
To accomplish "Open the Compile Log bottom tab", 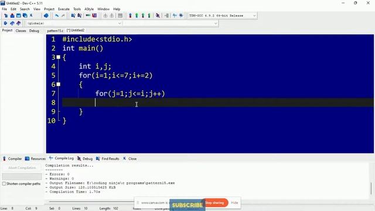I will click(62, 158).
